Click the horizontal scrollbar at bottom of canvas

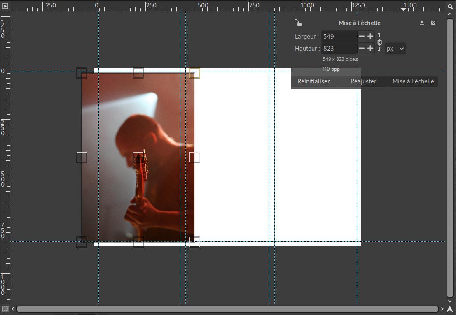click(227, 309)
